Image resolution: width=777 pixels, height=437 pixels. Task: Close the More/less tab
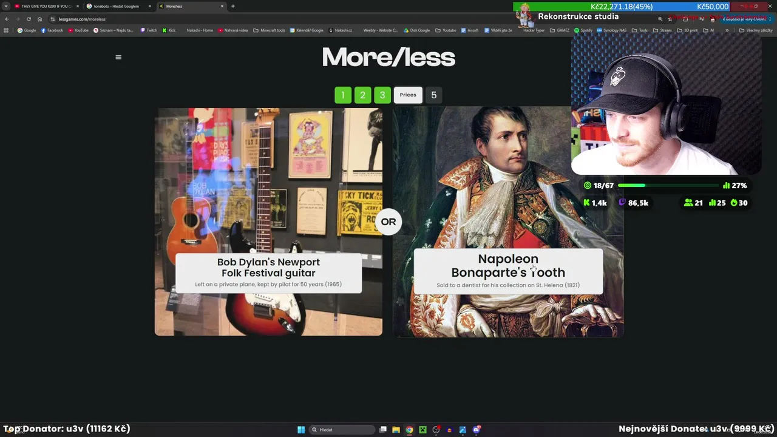pyautogui.click(x=222, y=6)
